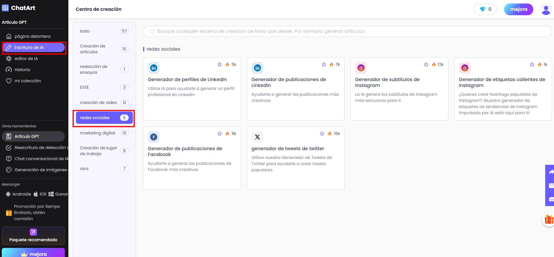Click the top-right mejora button

coord(519,9)
